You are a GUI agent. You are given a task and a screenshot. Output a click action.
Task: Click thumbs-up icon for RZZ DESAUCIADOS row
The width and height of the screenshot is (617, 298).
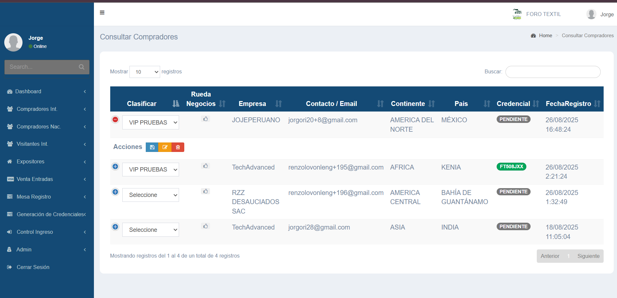coord(205,191)
